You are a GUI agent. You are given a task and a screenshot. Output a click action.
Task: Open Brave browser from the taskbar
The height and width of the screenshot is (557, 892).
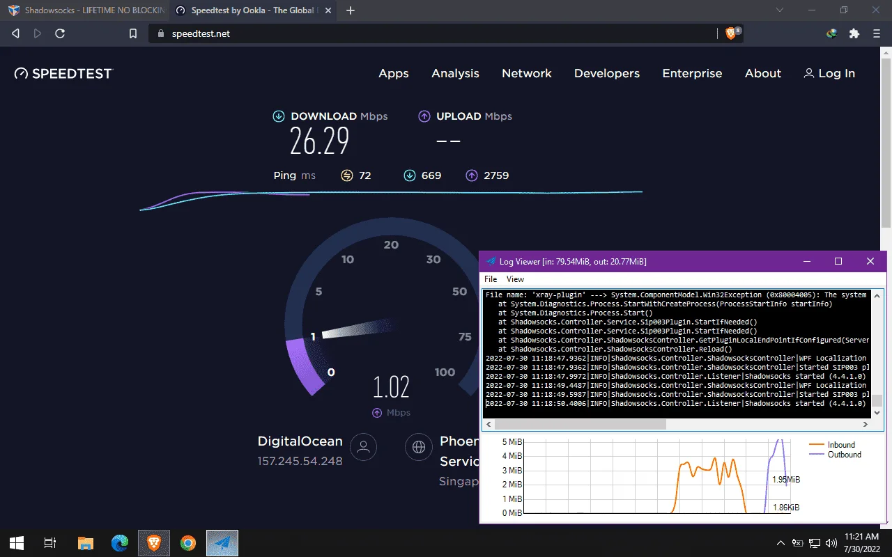click(x=154, y=543)
